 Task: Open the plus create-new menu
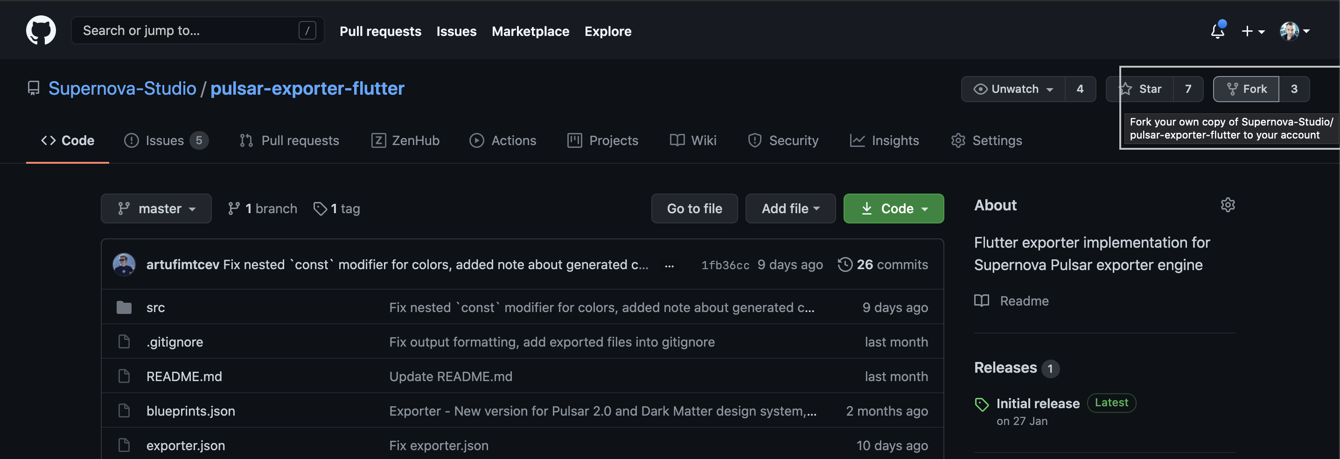pos(1253,31)
